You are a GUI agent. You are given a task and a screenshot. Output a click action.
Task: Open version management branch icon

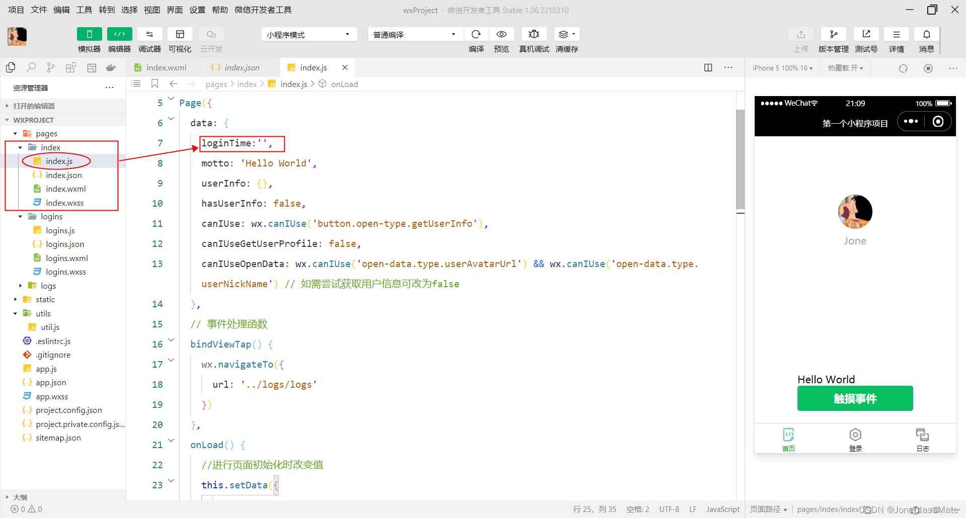tap(833, 34)
